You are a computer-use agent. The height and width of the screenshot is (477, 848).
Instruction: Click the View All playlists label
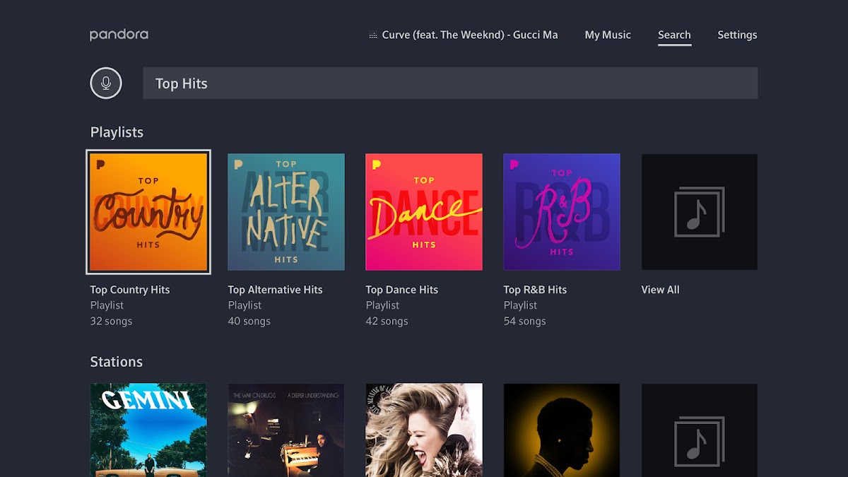(660, 290)
